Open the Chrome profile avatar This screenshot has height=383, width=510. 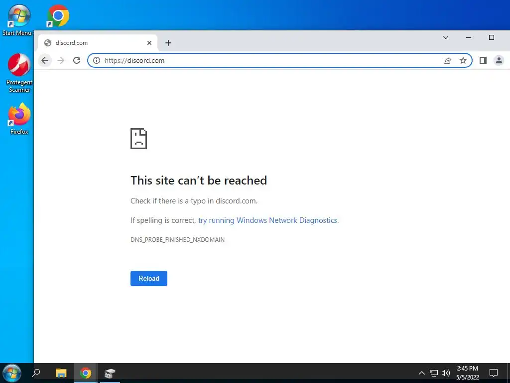(x=499, y=60)
